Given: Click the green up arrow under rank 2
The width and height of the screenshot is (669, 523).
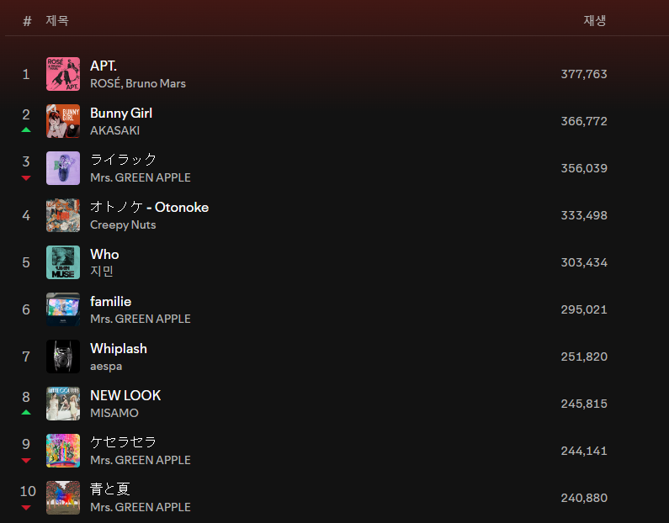Looking at the screenshot, I should [26, 130].
